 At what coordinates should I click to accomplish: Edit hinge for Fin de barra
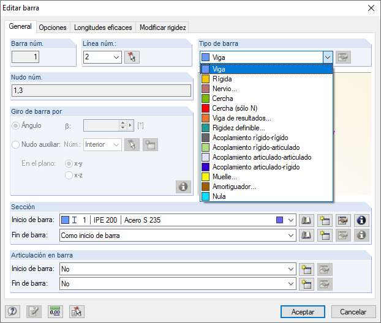pos(325,284)
